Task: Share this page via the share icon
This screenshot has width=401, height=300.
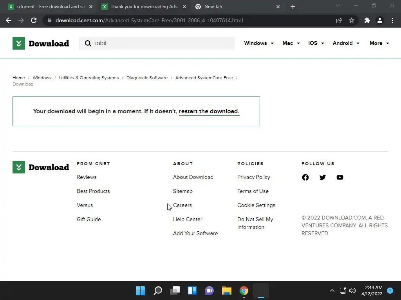Action: (x=339, y=20)
